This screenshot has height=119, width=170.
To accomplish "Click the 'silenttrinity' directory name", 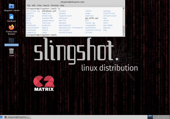I will pyautogui.click(x=93, y=30).
